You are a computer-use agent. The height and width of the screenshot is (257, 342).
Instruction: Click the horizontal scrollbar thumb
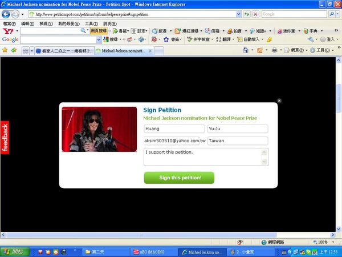pyautogui.click(x=142, y=235)
